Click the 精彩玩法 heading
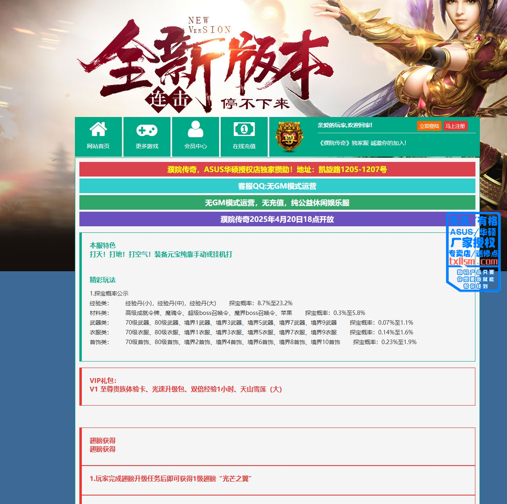 click(102, 280)
